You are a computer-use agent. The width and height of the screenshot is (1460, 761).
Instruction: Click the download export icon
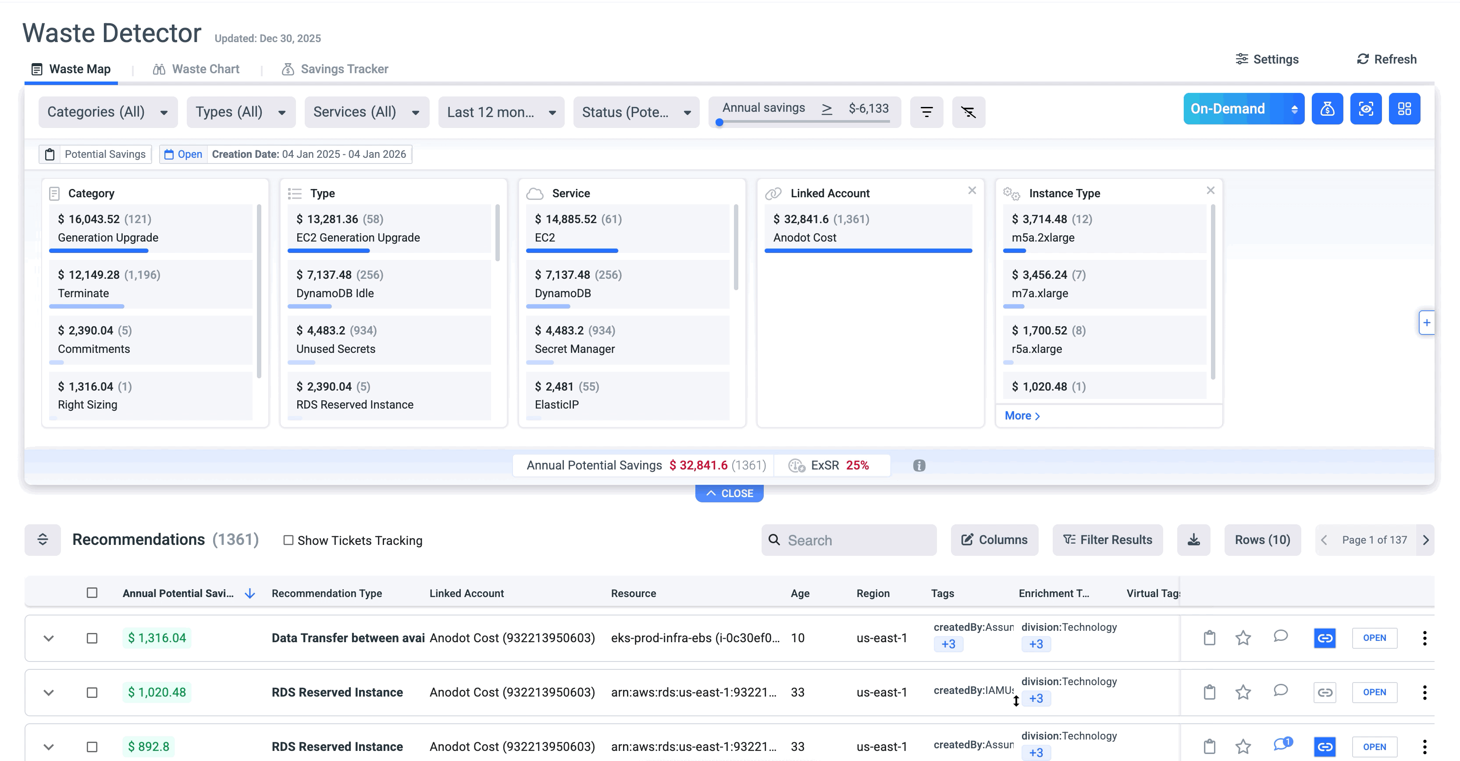click(1193, 540)
